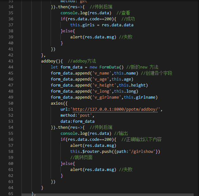Click the 'v_age' string on line 46

(101, 79)
